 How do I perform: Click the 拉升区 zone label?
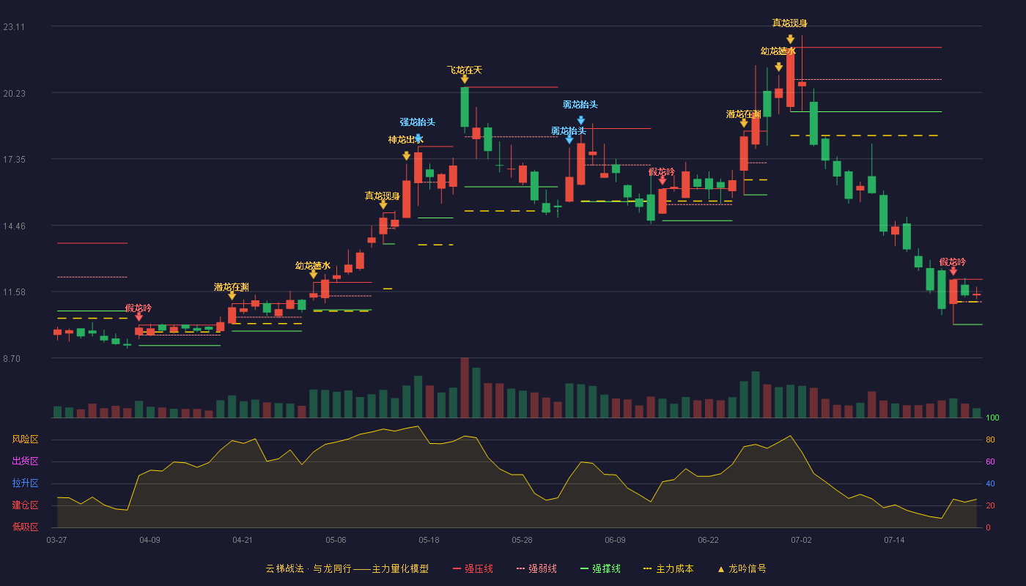(x=25, y=483)
